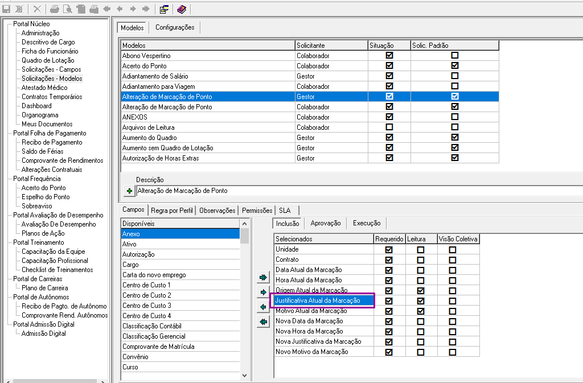Open the Help book icon

click(181, 9)
